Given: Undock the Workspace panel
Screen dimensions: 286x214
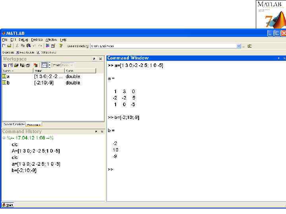Looking at the screenshot, I should click(94, 59).
